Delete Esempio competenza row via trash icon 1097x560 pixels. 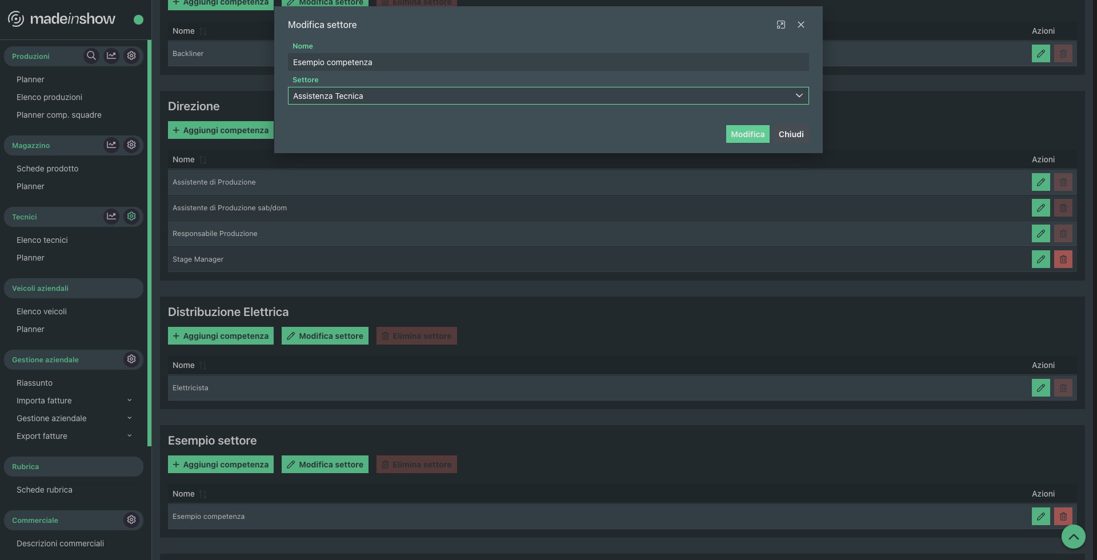[x=1063, y=517]
